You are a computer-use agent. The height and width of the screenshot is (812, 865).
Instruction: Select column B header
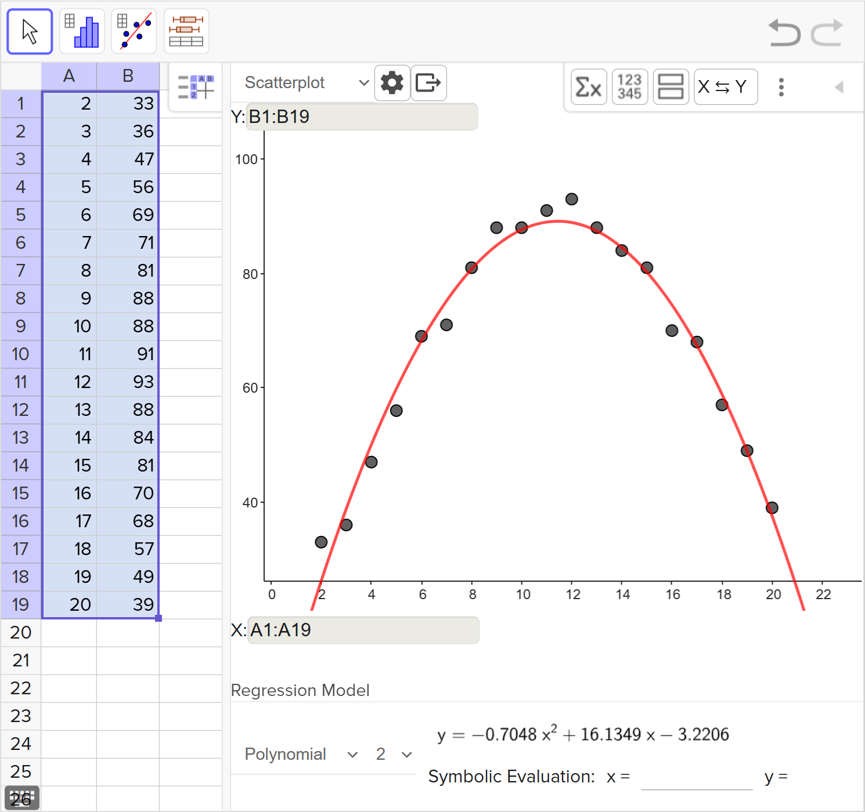pyautogui.click(x=128, y=76)
